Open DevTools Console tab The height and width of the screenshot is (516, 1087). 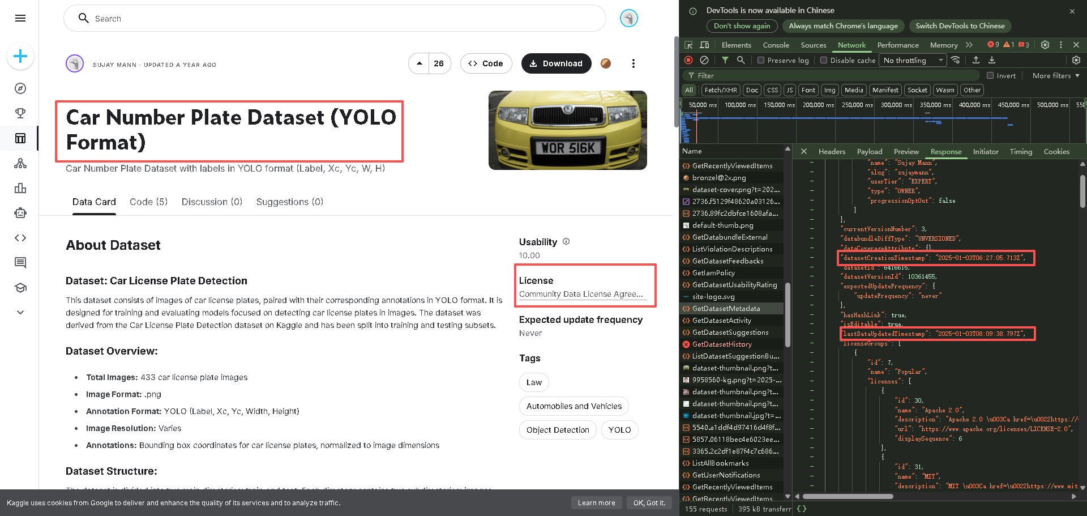point(776,45)
